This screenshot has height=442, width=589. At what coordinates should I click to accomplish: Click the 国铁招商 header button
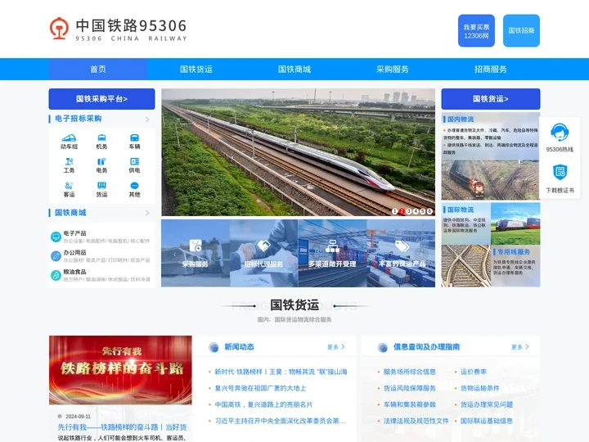(x=521, y=31)
